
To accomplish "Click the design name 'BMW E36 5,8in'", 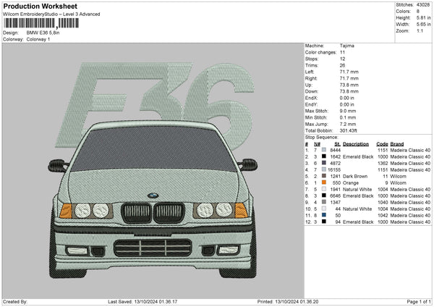I will click(43, 33).
